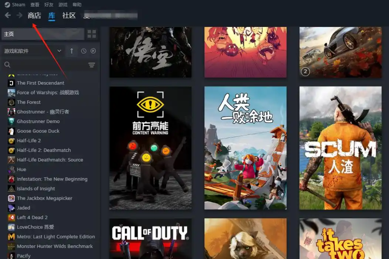Click Infestation: The New Beginning icon
The width and height of the screenshot is (389, 259).
[11, 179]
